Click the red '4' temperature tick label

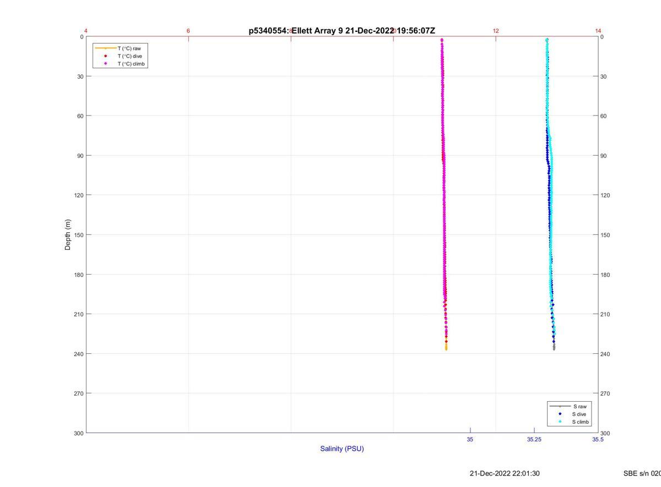point(86,31)
